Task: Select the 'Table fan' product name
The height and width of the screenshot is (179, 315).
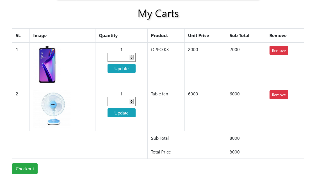Action: click(159, 94)
